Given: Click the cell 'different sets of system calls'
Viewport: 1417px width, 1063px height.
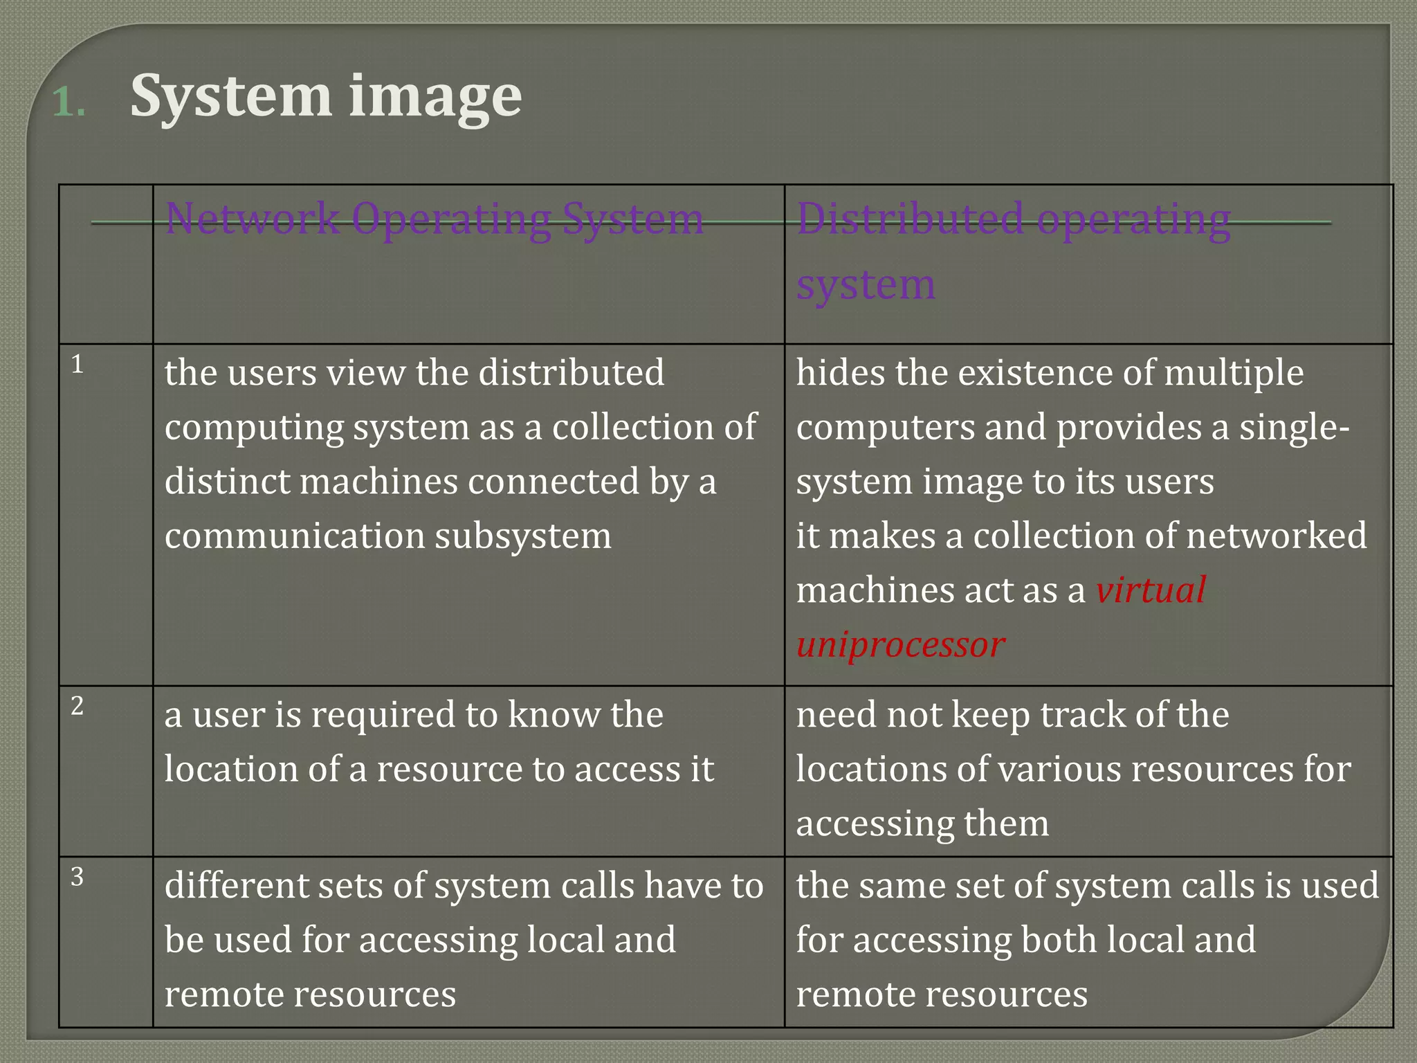Looking at the screenshot, I should pos(468,942).
